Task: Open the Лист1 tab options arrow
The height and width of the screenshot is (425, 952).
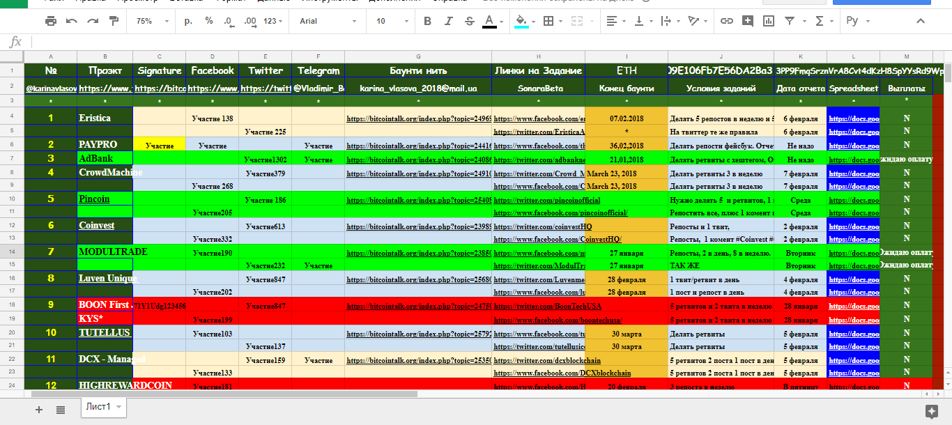Action: coord(119,407)
